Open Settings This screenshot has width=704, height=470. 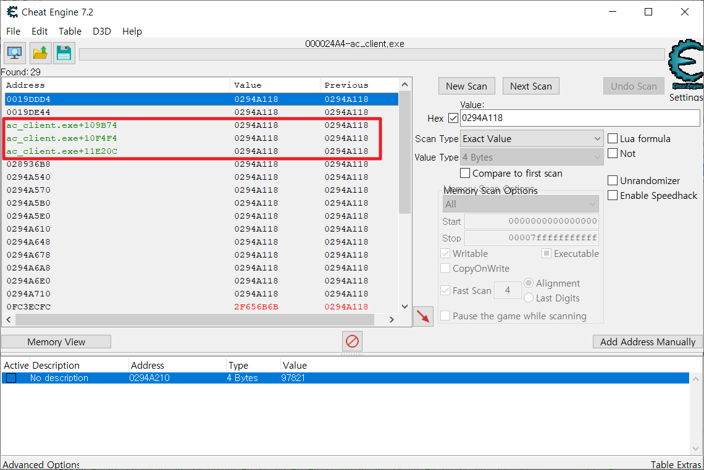(x=685, y=97)
